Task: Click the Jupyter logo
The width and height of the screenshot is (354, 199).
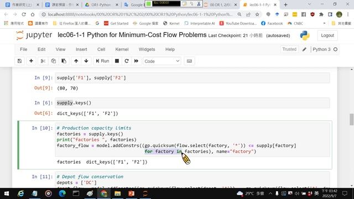Action: point(34,35)
